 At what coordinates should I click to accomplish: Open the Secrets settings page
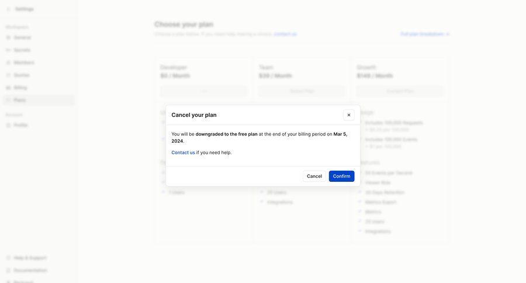pos(22,50)
